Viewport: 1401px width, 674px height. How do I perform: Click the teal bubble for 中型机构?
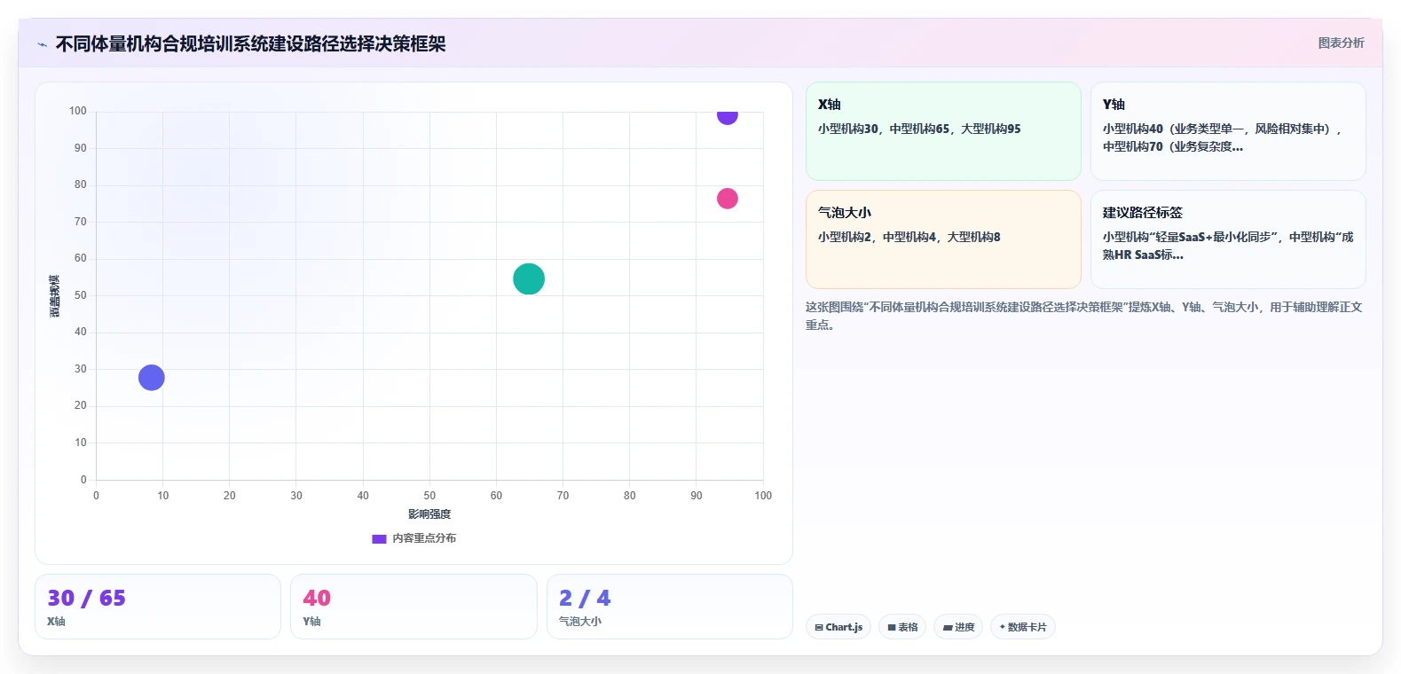[x=529, y=278]
